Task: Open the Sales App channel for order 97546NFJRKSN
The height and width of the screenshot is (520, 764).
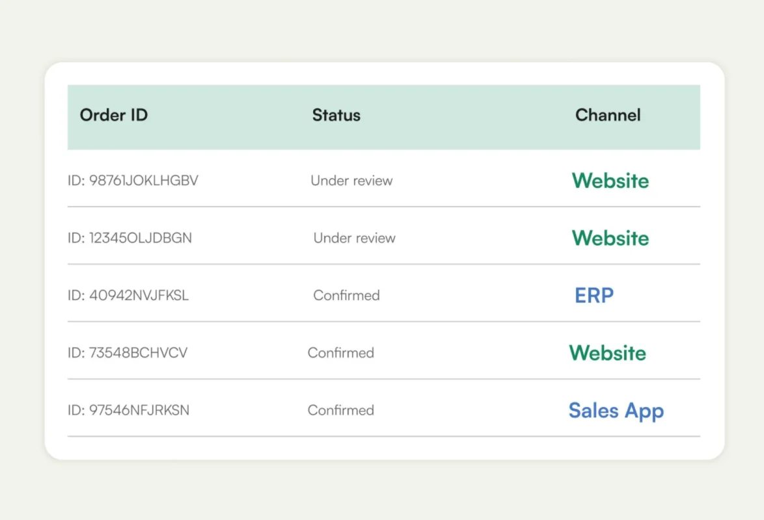Action: click(x=616, y=410)
